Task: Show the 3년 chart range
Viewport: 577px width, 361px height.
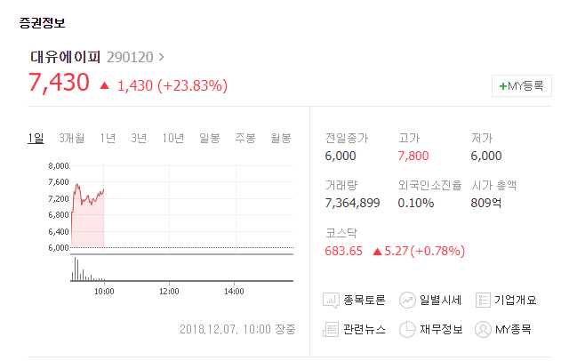Action: point(139,139)
